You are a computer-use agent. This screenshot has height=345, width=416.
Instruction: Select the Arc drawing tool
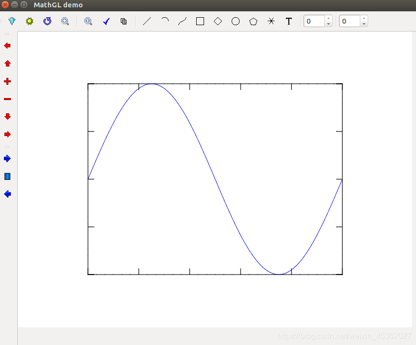[164, 21]
